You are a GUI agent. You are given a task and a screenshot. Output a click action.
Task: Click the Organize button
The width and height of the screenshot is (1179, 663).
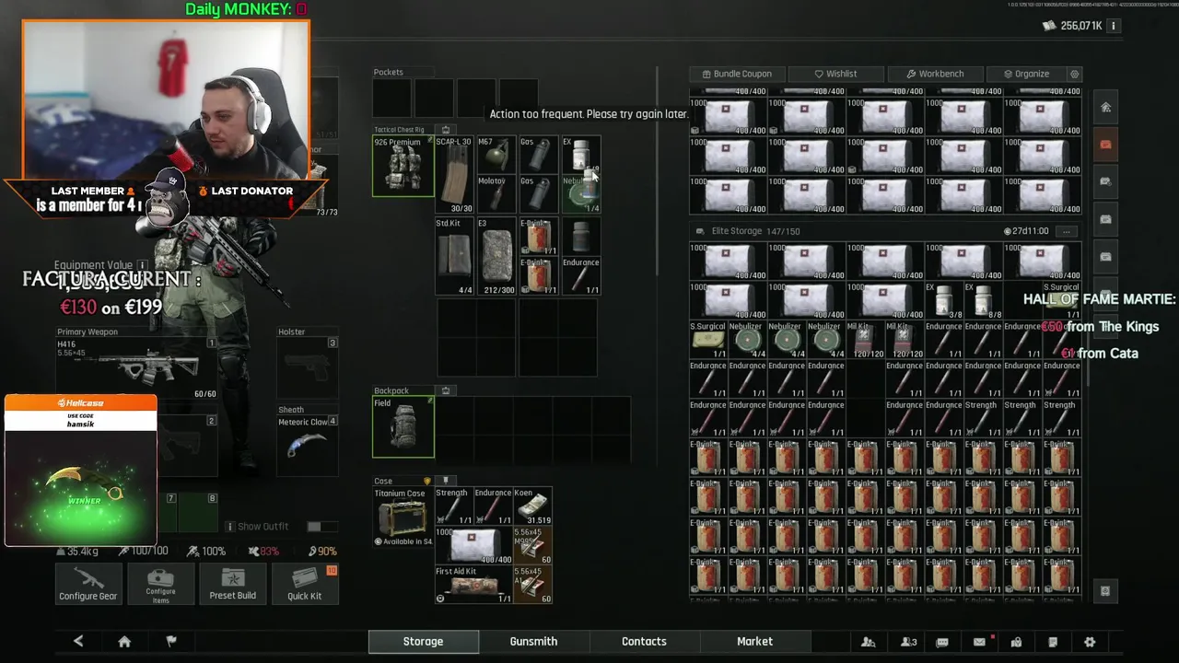(x=1026, y=74)
